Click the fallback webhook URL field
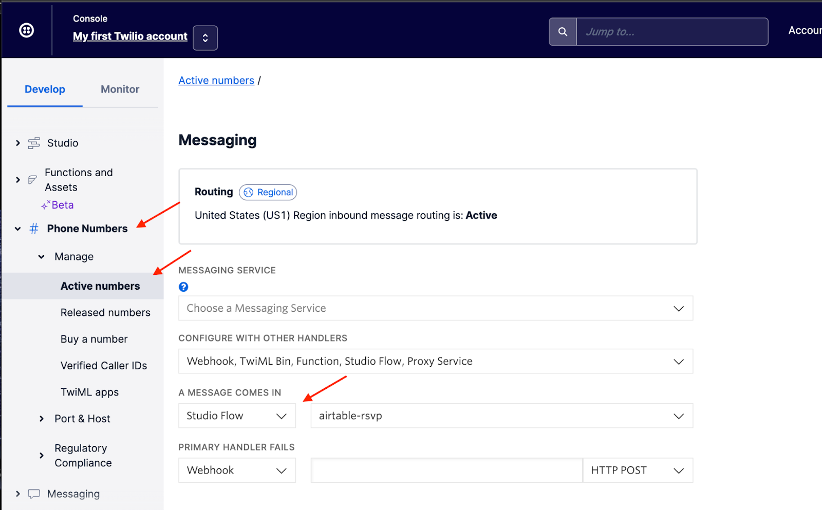The image size is (822, 510). pos(446,470)
